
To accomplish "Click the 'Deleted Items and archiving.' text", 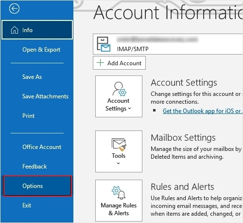I will pos(187,157).
